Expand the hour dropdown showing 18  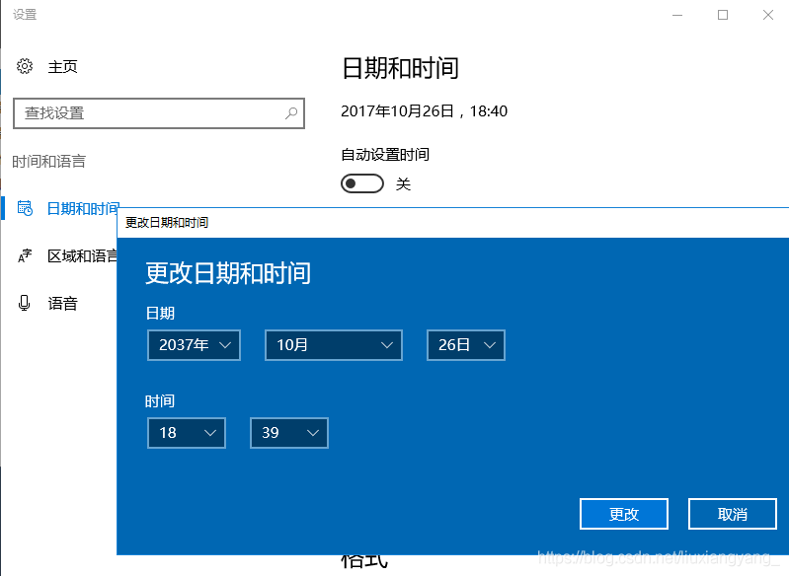click(186, 433)
